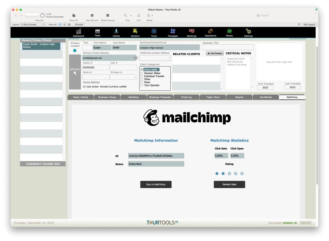Expand the Share options arrow
Image resolution: width=329 pixels, height=241 pixels.
152,15
